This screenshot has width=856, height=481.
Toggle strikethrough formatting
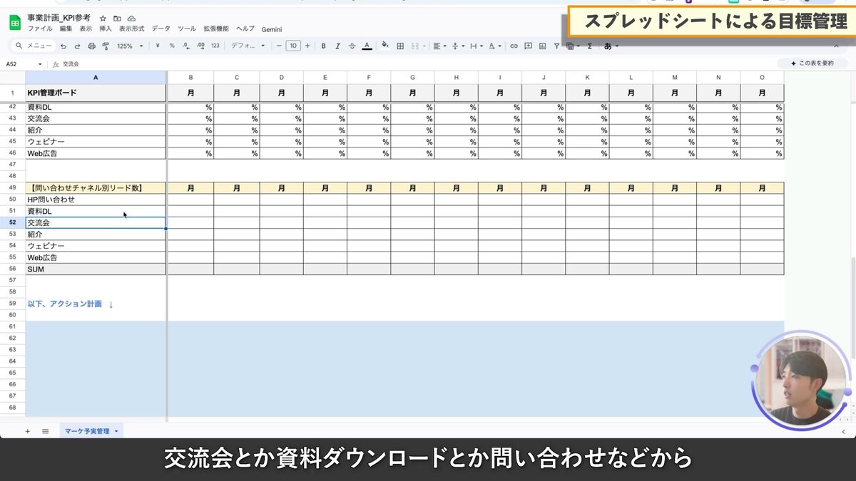pyautogui.click(x=351, y=46)
